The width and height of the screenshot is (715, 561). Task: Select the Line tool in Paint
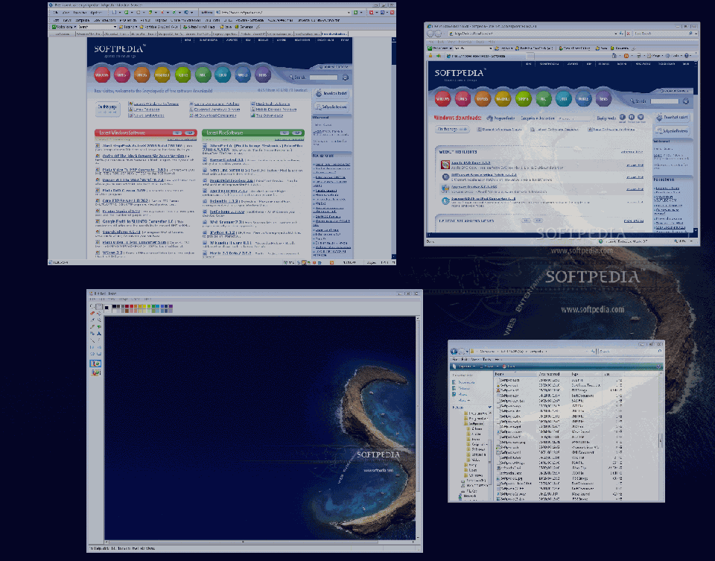click(x=92, y=340)
